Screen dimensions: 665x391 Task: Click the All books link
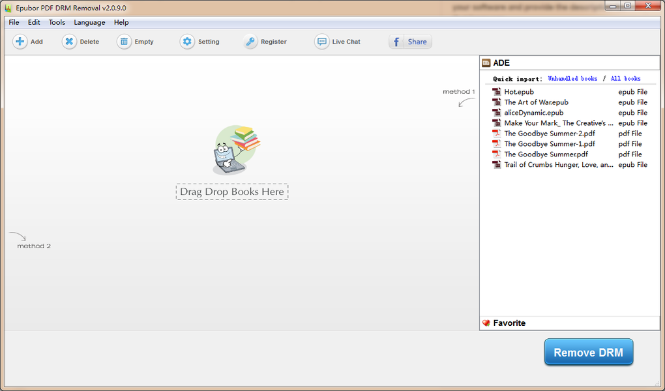point(626,78)
